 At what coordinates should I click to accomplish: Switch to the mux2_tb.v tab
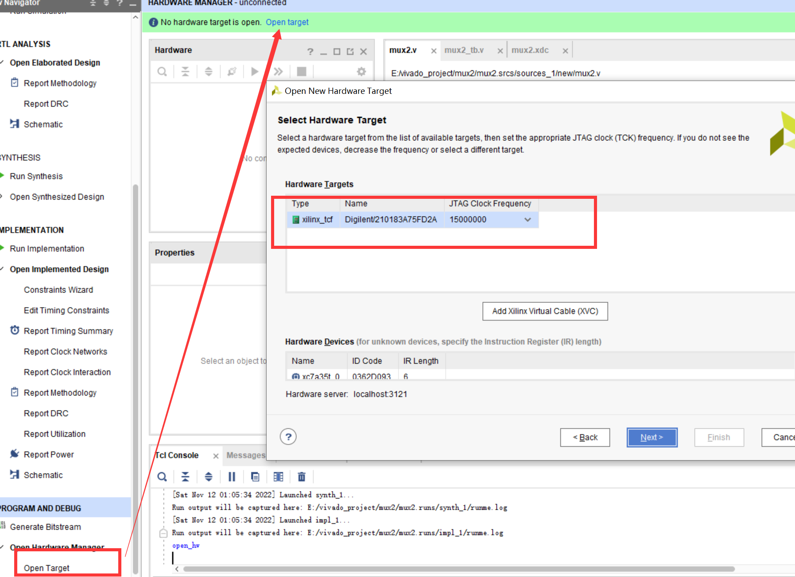[464, 50]
